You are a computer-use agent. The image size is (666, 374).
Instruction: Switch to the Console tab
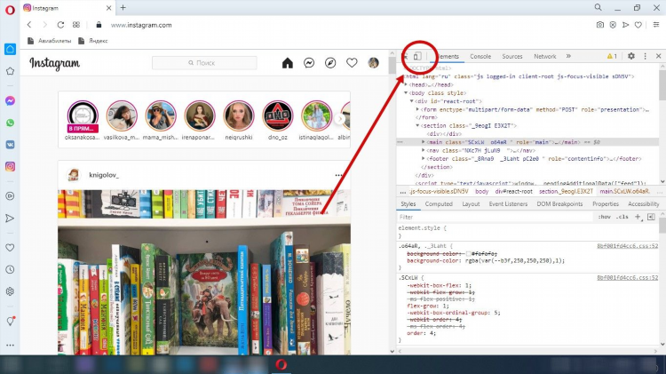click(480, 56)
